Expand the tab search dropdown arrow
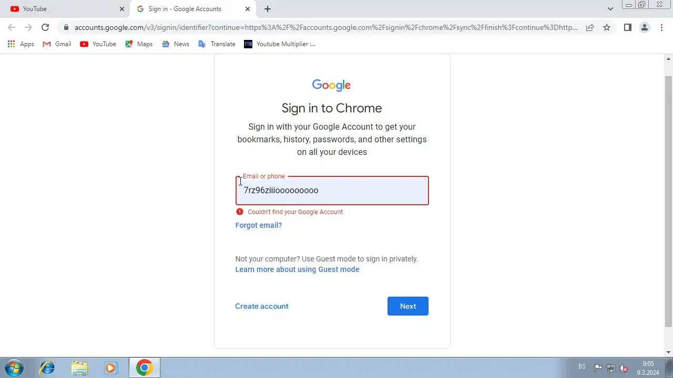The image size is (673, 378). (610, 9)
